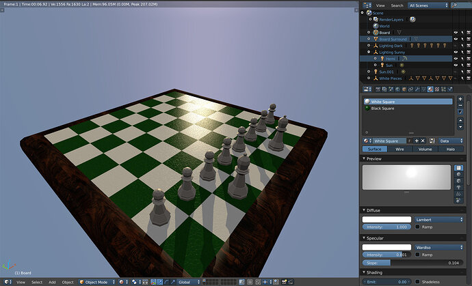Screen dimensions: 472x286
Task: Move material slot up in list
Action: tap(460, 120)
